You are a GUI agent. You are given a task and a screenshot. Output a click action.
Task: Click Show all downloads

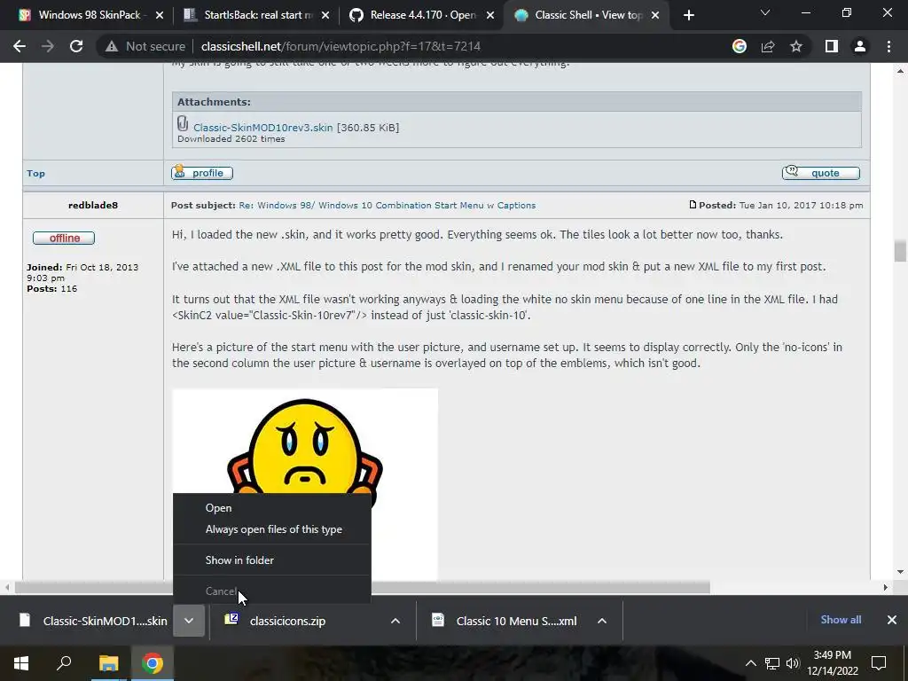point(841,620)
